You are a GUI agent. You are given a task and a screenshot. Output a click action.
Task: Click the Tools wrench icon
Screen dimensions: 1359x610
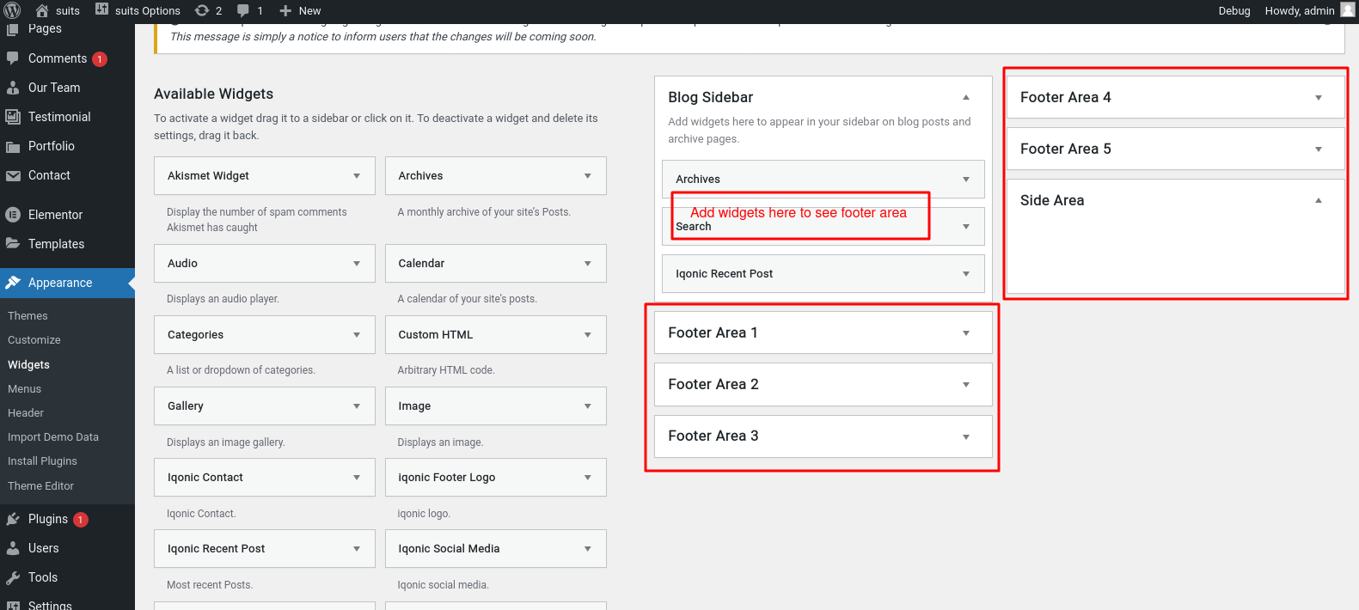(x=13, y=577)
